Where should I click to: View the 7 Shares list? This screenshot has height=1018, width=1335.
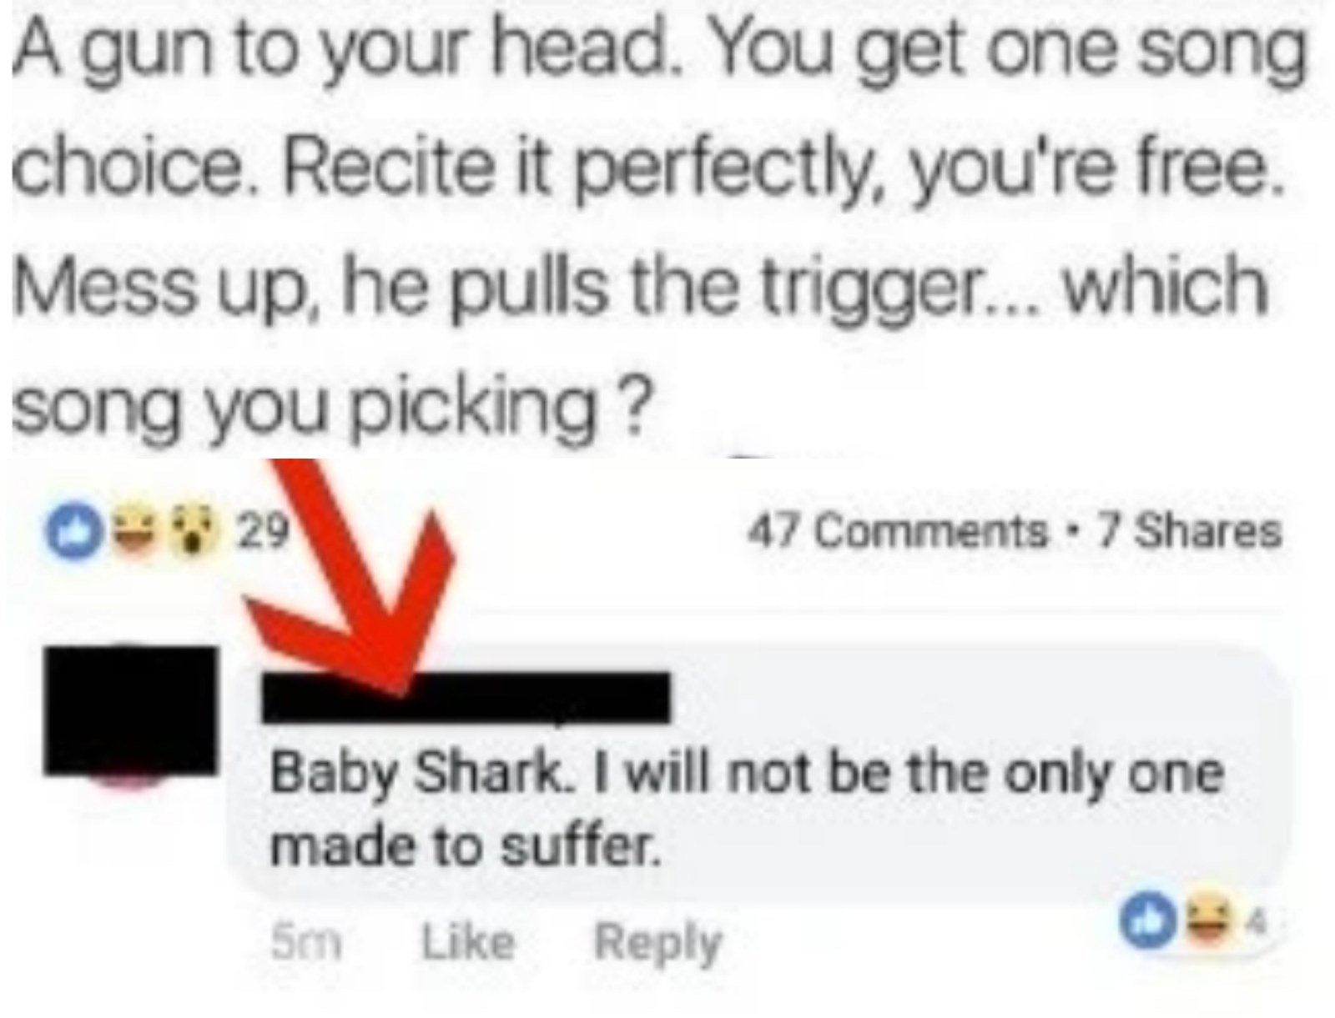pos(1190,531)
